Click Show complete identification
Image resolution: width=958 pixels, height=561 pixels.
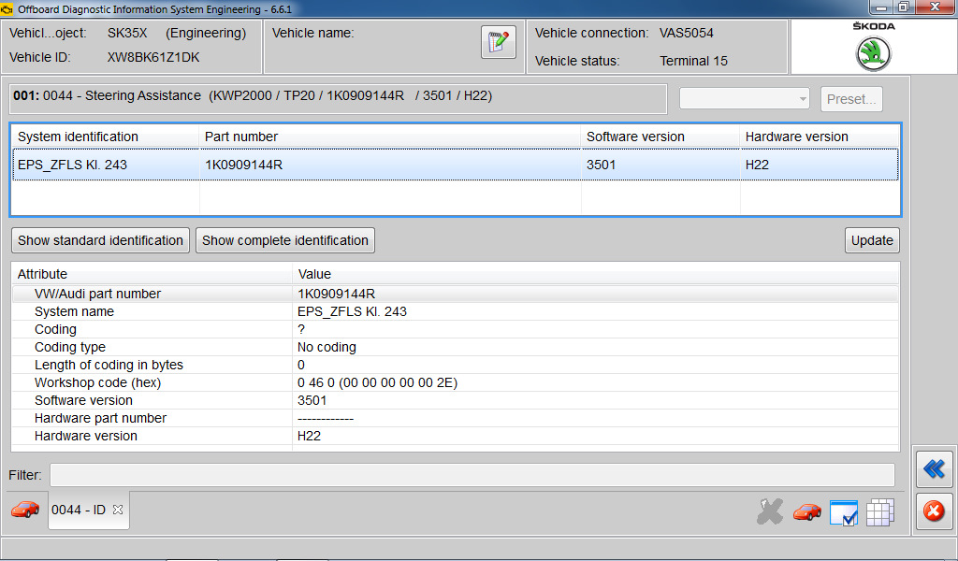coord(284,240)
